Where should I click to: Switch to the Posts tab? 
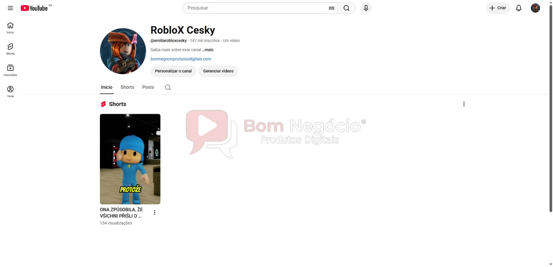point(148,87)
